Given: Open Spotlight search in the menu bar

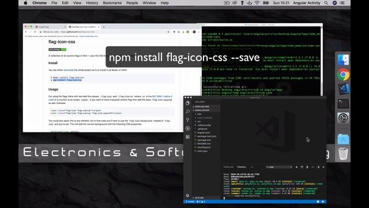Looking at the screenshot, I should [326, 3].
